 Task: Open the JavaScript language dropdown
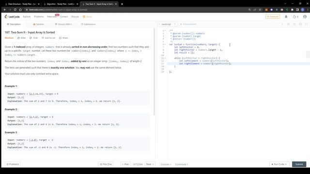coord(168,24)
